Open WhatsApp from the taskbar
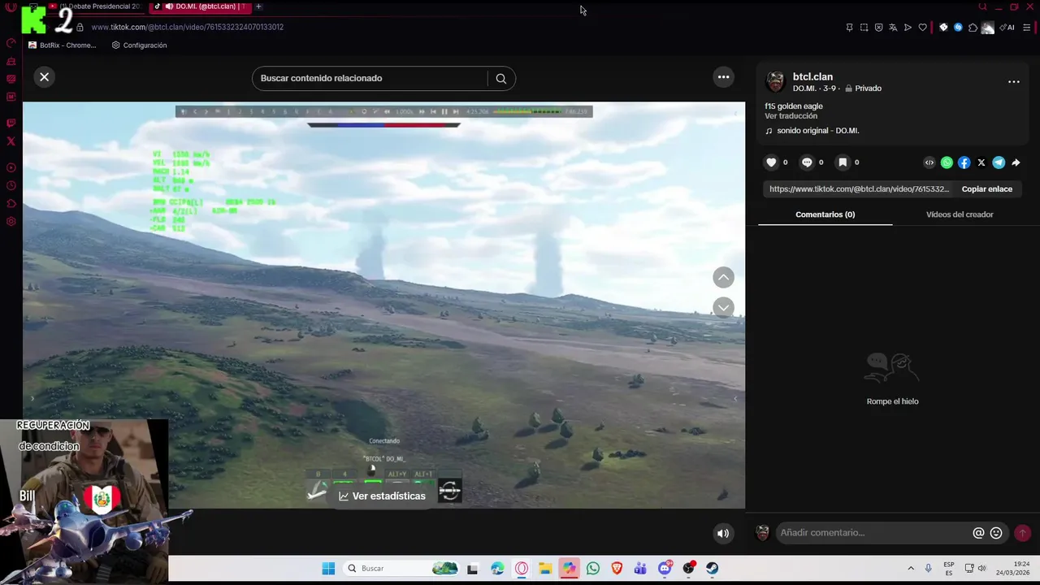Image resolution: width=1040 pixels, height=585 pixels. coord(593,568)
